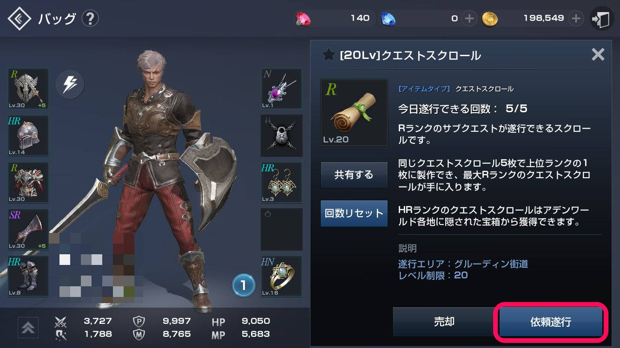Toggle the equipment preset 1 badge

click(x=244, y=285)
